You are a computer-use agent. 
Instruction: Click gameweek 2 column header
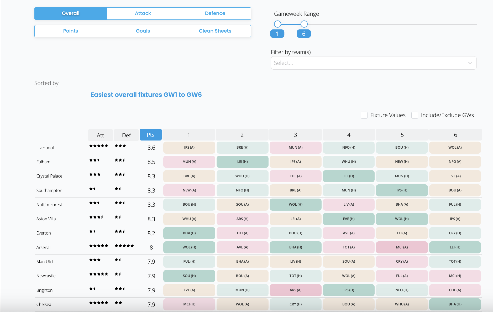[242, 135]
